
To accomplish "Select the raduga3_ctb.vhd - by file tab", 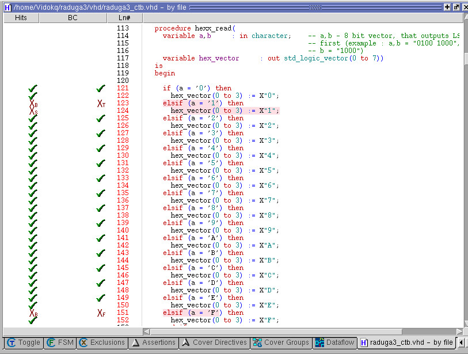I will 407,342.
